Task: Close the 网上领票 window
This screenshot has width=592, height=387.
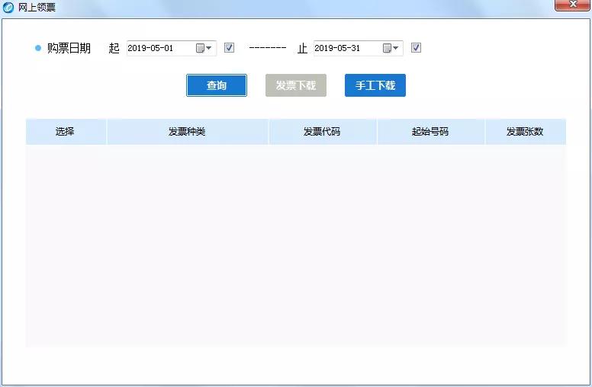Action: pyautogui.click(x=571, y=5)
